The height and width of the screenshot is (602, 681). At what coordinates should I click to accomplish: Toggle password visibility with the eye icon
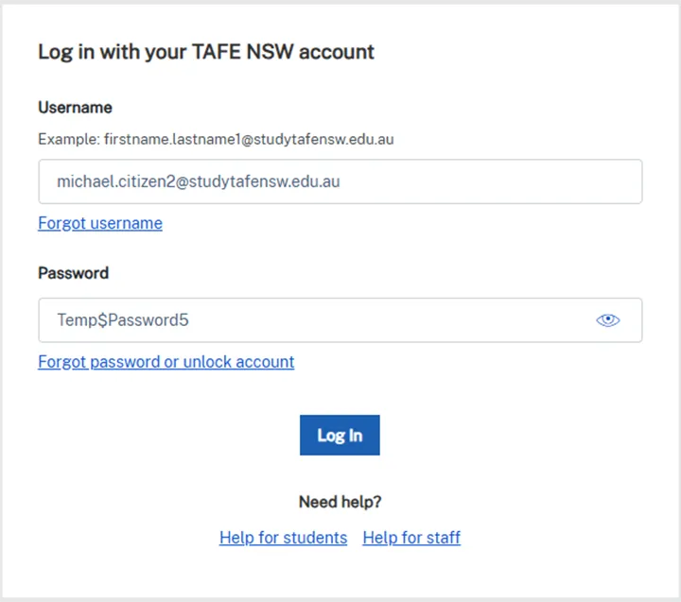pos(607,320)
